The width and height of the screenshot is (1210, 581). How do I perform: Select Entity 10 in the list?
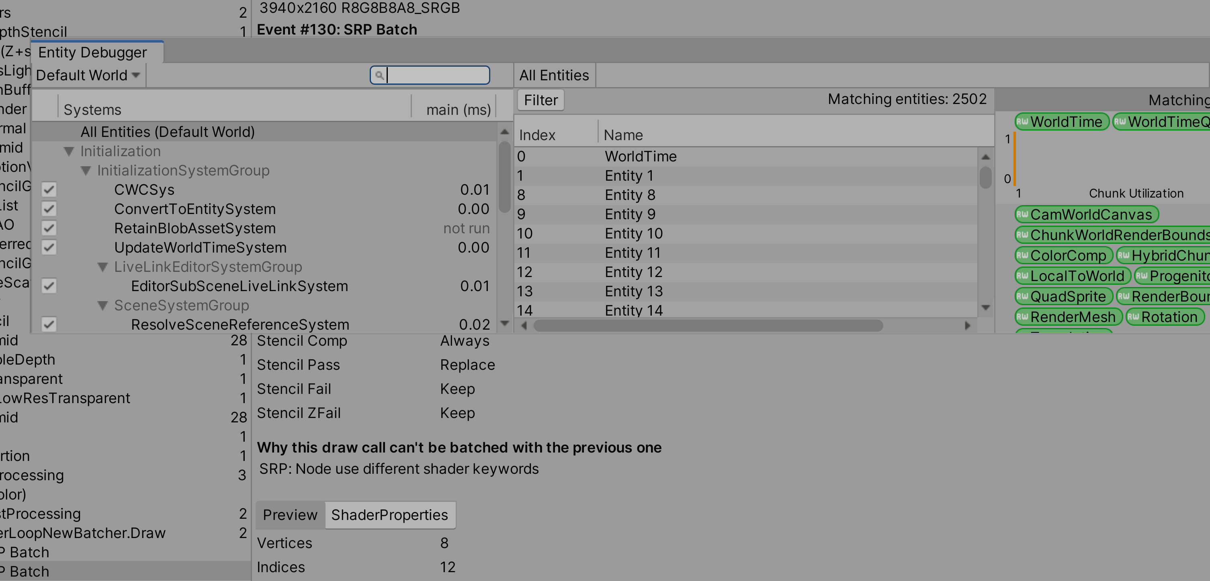tap(633, 233)
